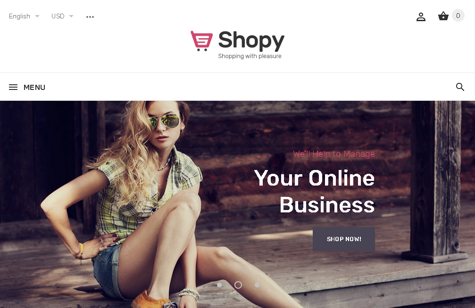This screenshot has width=475, height=308.
Task: Click the Shopy logo text
Action: (251, 41)
